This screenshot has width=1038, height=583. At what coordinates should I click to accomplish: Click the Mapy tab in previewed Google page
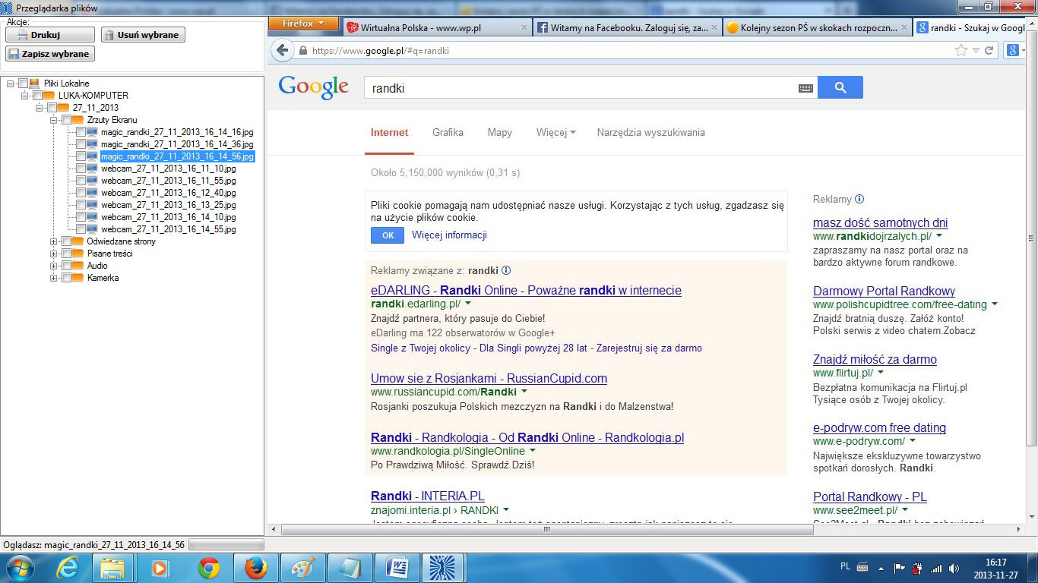(499, 132)
